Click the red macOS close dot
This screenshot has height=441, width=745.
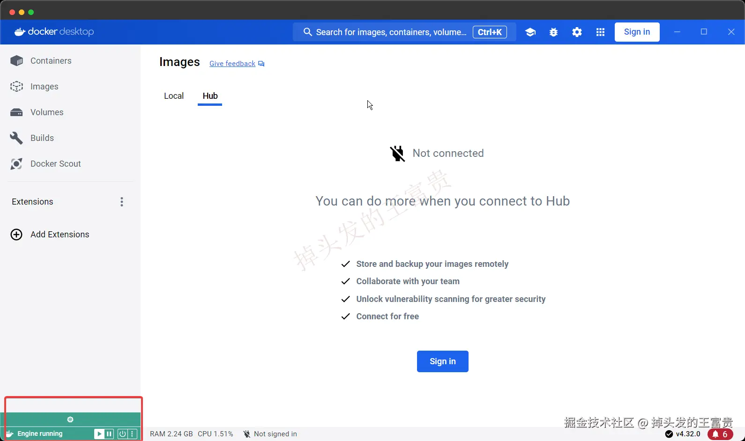(12, 12)
